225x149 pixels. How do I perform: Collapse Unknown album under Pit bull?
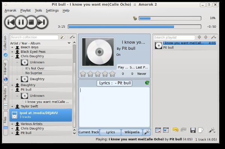pos(17,96)
